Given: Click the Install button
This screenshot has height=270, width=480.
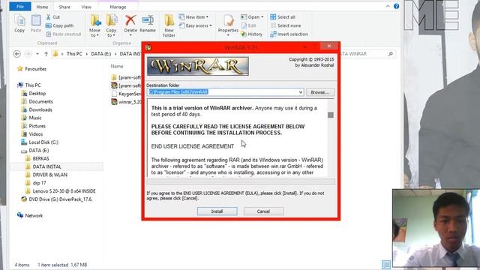Looking at the screenshot, I should [217, 211].
